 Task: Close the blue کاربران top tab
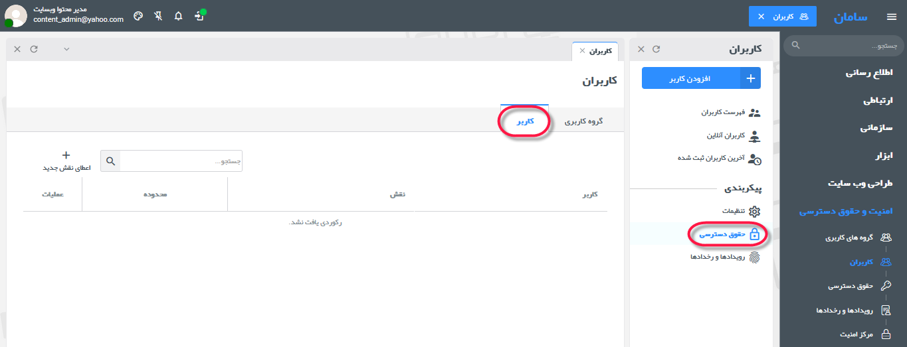[x=761, y=16]
